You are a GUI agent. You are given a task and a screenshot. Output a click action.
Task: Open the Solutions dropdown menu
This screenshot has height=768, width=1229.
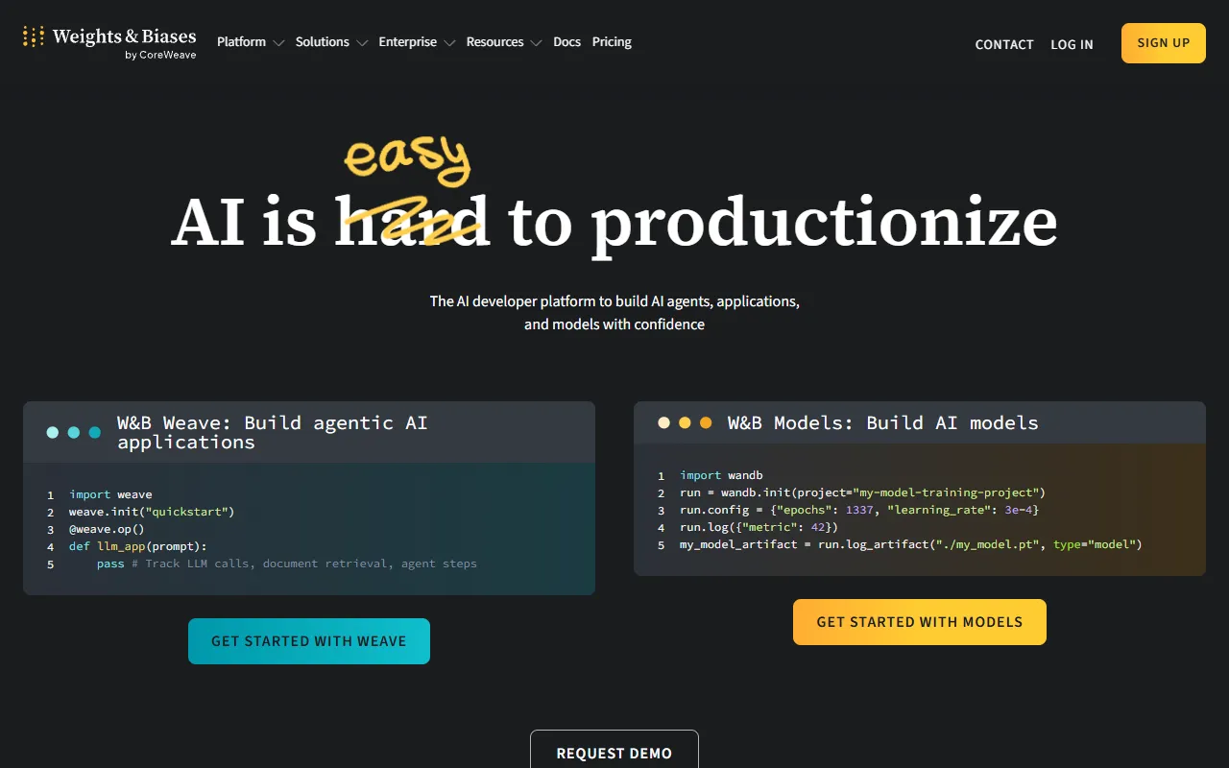[x=331, y=42]
